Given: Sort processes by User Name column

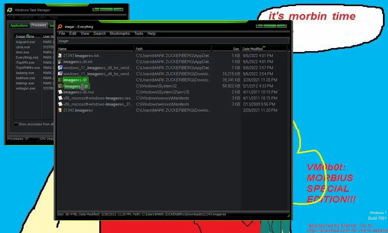Looking at the screenshot, I should point(48,36).
